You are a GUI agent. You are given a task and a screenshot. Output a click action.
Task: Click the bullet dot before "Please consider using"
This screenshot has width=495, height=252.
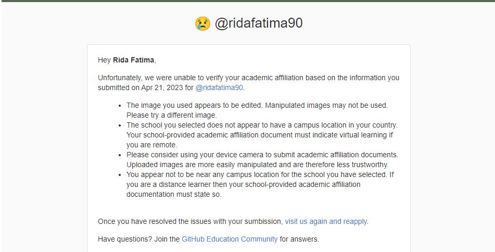click(x=120, y=155)
